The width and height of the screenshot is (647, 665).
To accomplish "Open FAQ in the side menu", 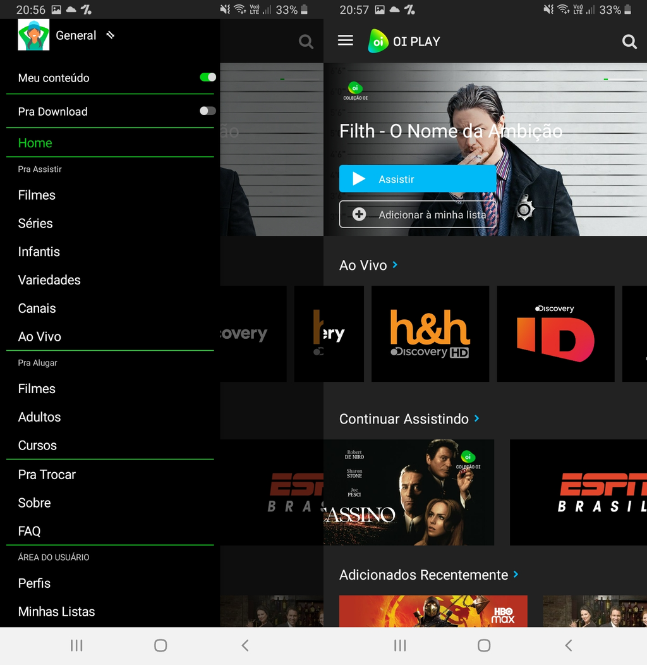I will click(x=29, y=531).
